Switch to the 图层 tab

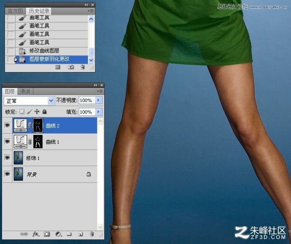pyautogui.click(x=10, y=91)
